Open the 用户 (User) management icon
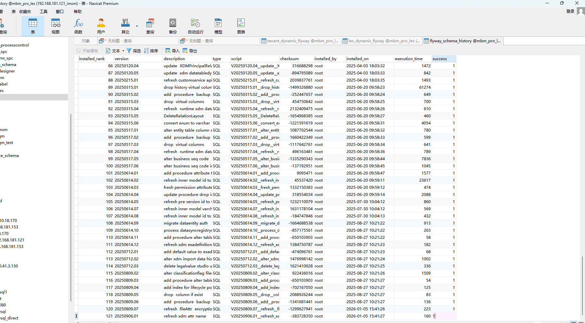 click(101, 26)
